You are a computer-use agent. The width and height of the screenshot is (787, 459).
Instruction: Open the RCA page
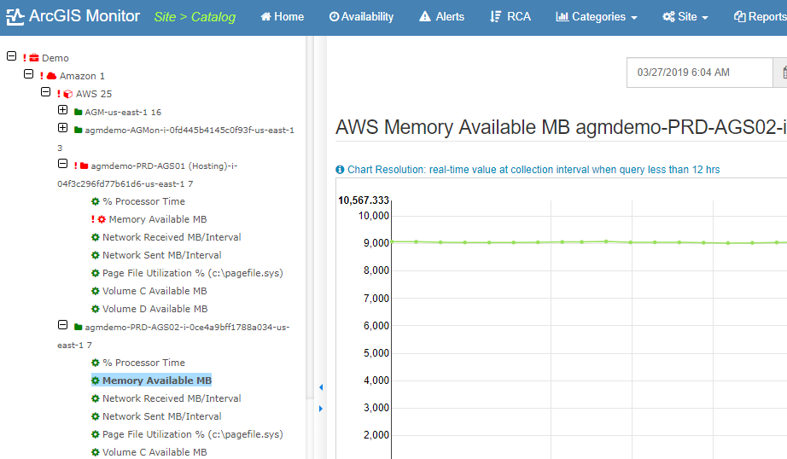pyautogui.click(x=510, y=17)
